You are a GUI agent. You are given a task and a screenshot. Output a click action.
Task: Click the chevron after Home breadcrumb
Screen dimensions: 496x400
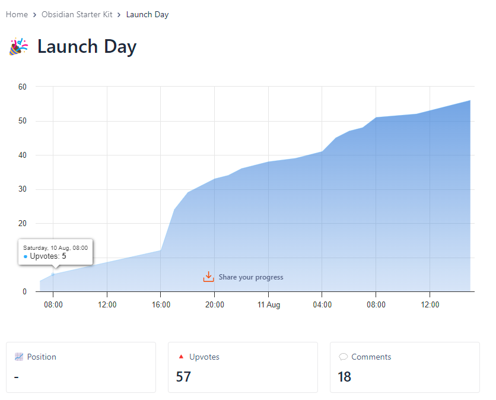point(35,15)
